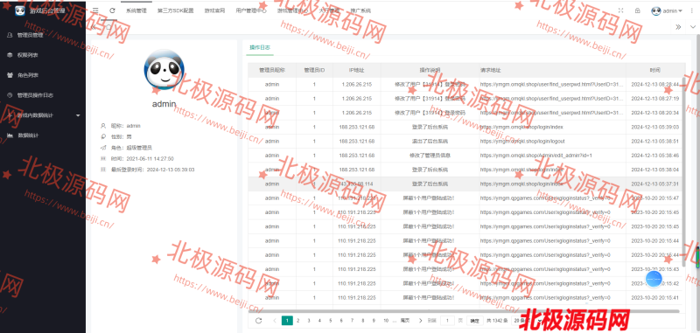Click the table refresh icon in pagination
Screen dimensions: 700x333
pyautogui.click(x=258, y=320)
